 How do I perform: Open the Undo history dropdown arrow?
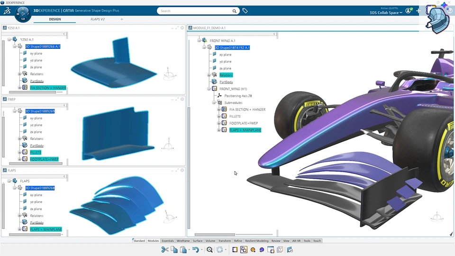tap(202, 250)
